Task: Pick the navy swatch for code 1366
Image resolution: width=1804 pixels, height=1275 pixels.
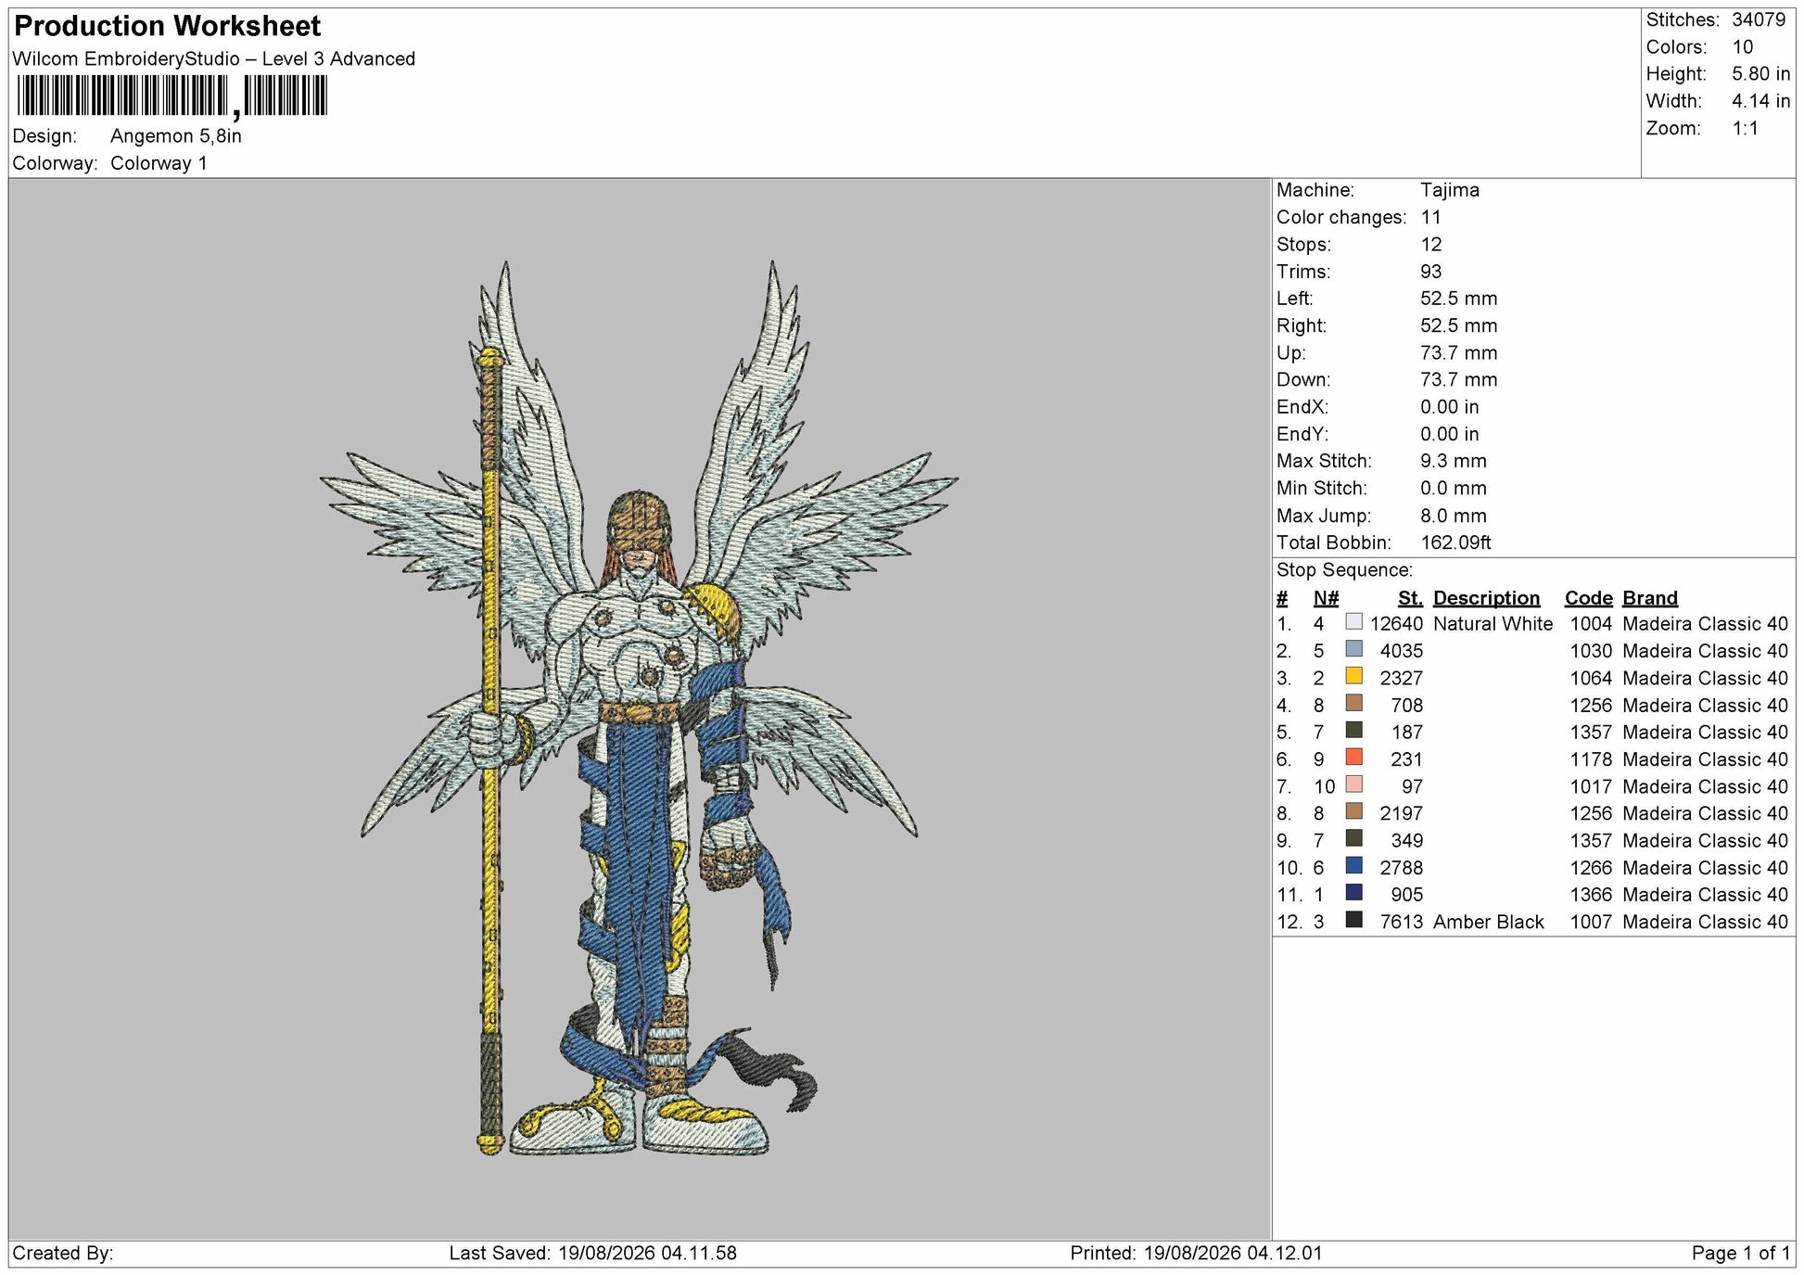Action: [1353, 893]
